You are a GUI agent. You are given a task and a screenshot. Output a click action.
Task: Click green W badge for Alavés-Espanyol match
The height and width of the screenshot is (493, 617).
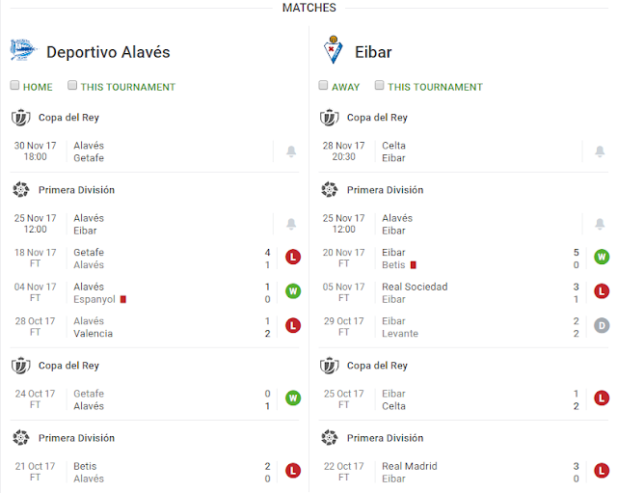point(293,291)
